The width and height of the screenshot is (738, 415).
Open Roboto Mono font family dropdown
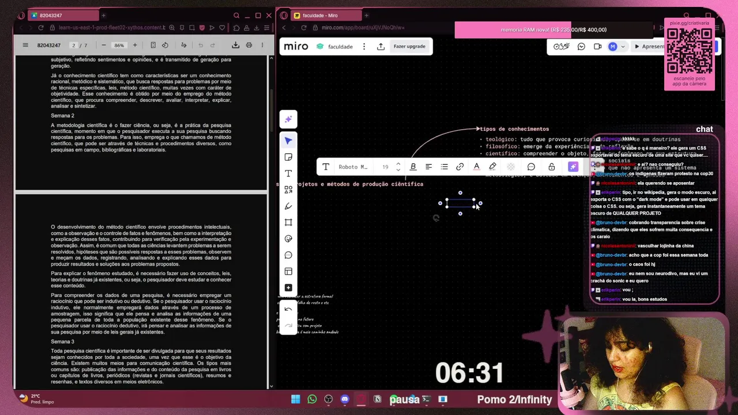(x=353, y=167)
